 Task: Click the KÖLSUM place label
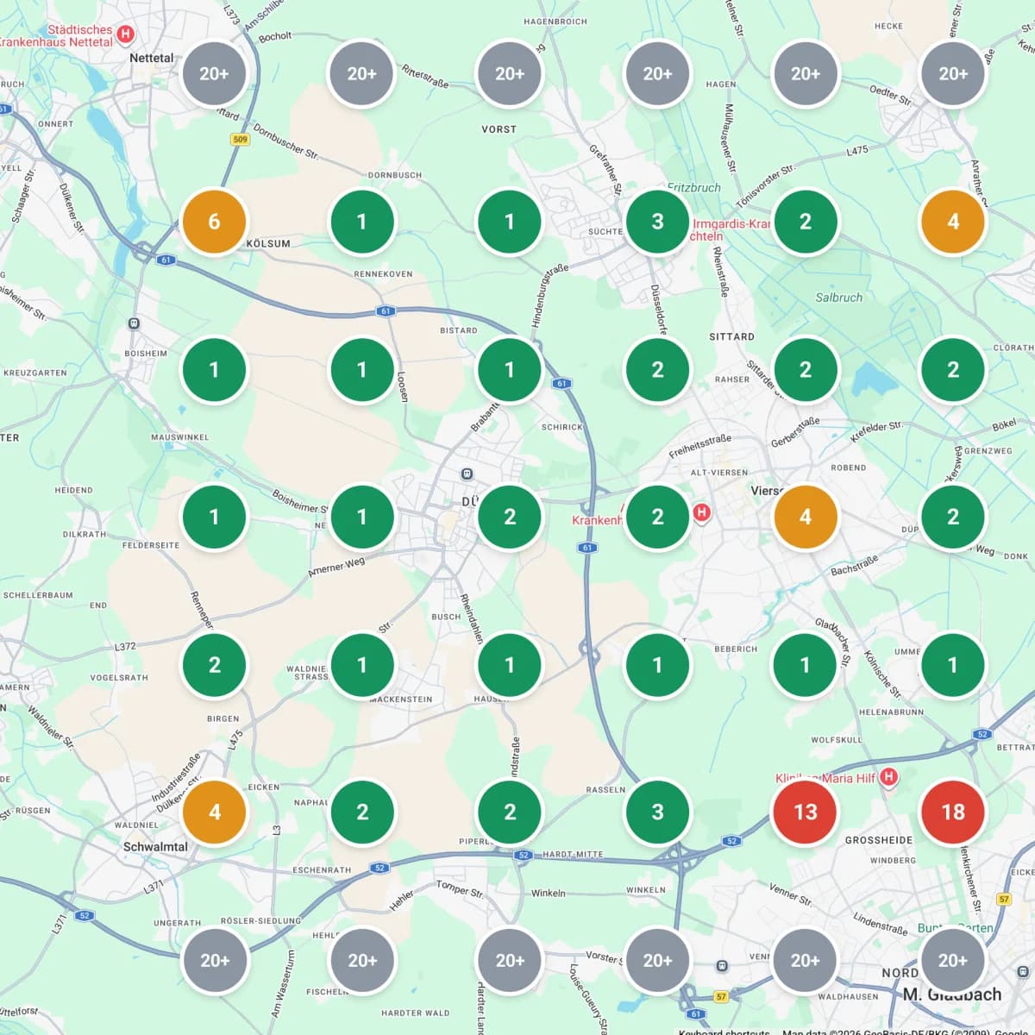click(268, 244)
